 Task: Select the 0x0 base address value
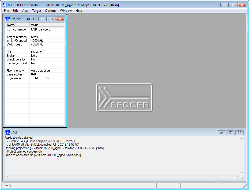(x=33, y=74)
